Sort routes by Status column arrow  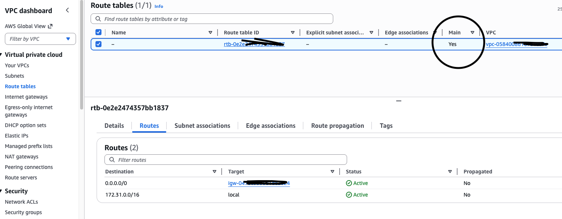[x=450, y=172]
